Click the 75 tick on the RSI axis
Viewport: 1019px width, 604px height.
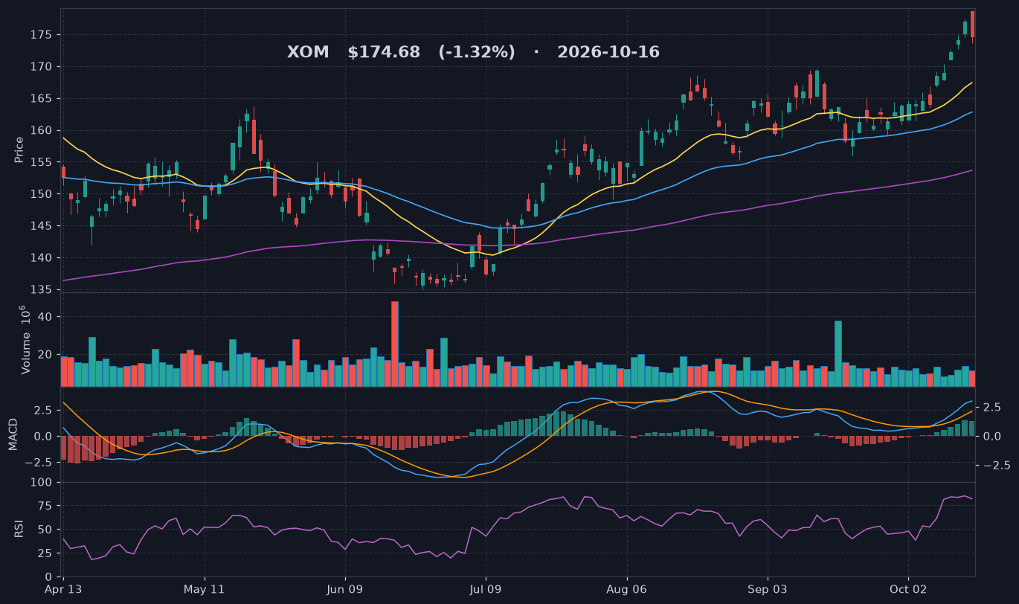pos(45,506)
